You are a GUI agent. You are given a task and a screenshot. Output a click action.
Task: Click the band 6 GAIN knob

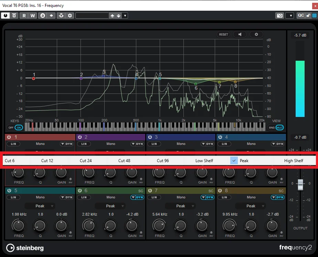(x=132, y=226)
